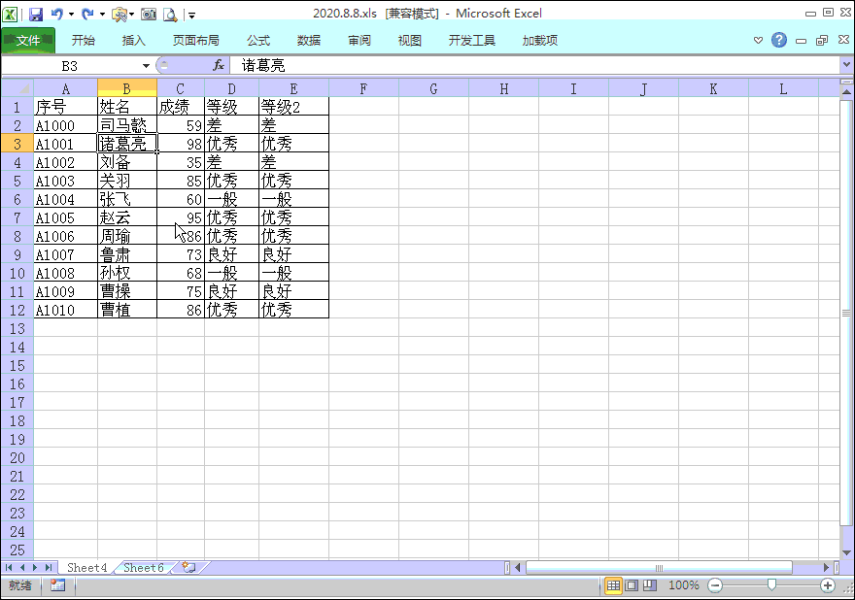
Task: Click zoom out minus button
Action: click(715, 585)
